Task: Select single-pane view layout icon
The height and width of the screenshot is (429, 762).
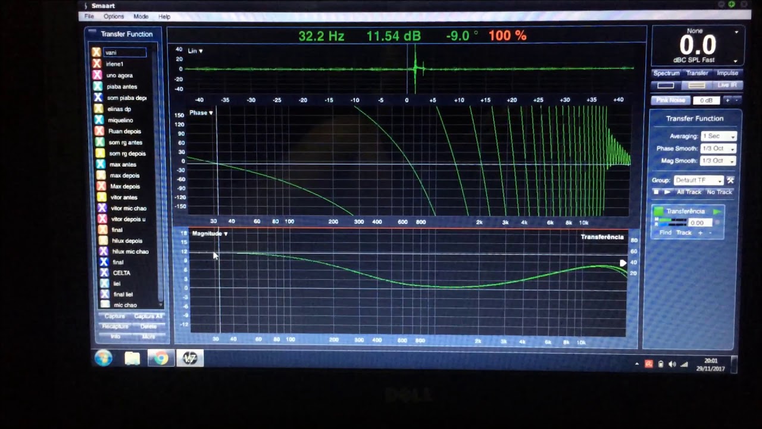Action: point(666,85)
